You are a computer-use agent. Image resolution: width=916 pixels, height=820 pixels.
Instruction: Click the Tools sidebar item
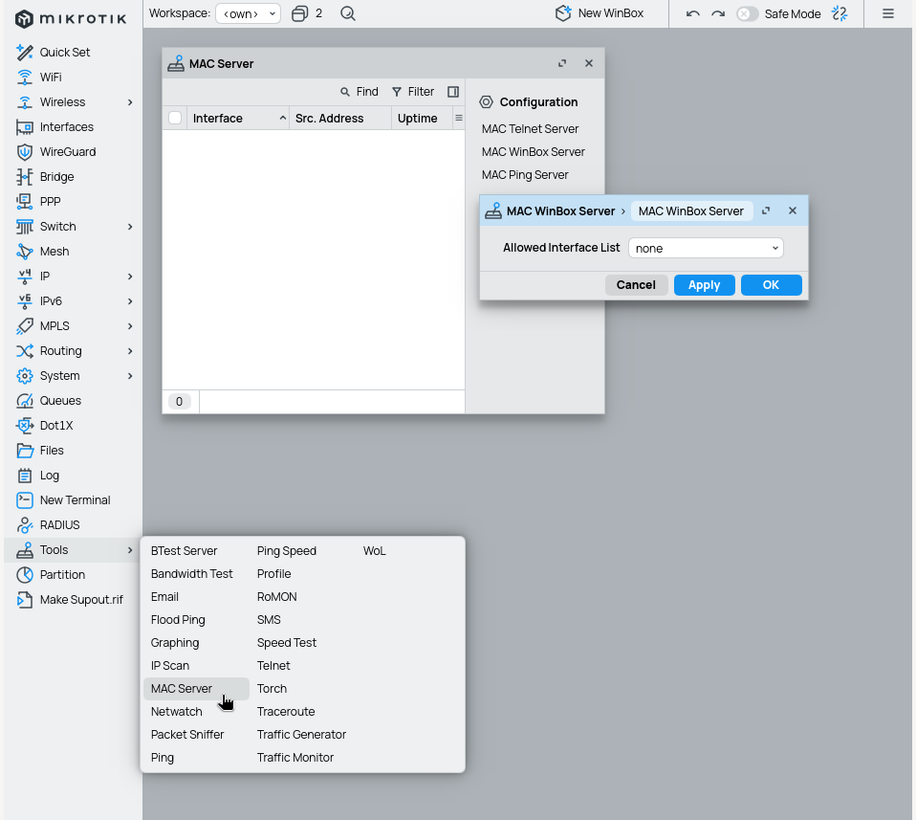click(x=72, y=550)
